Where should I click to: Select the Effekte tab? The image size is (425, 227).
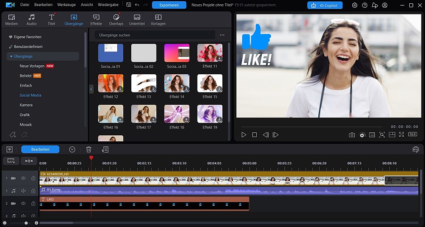(96, 20)
